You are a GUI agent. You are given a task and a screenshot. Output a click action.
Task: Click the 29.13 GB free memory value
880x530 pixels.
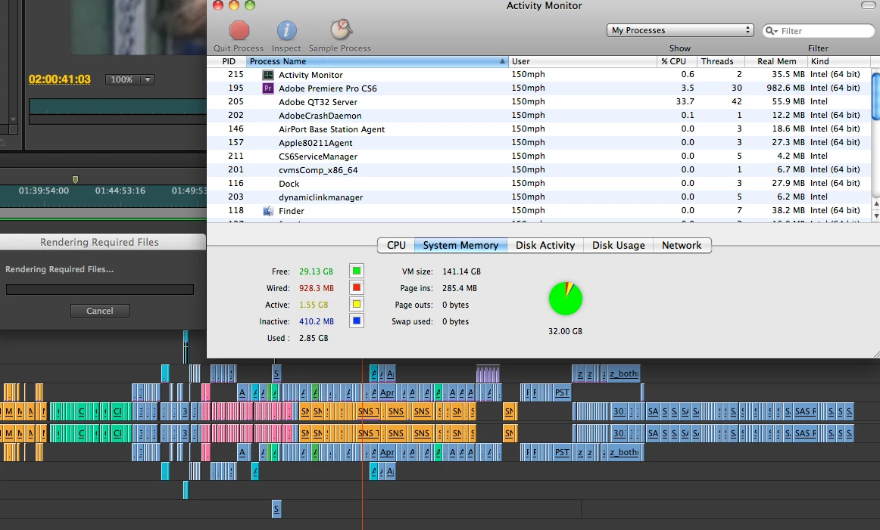point(316,271)
